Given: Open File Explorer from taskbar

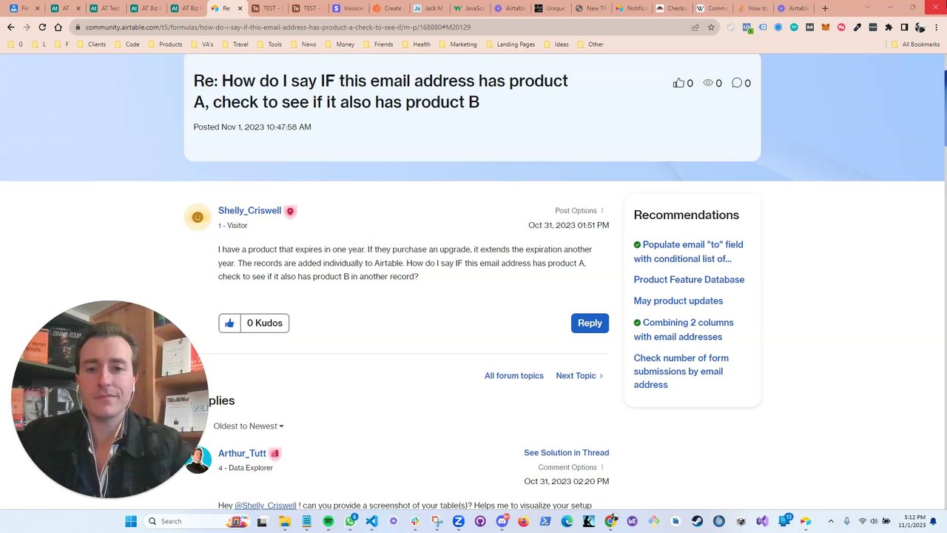Looking at the screenshot, I should coord(285,521).
